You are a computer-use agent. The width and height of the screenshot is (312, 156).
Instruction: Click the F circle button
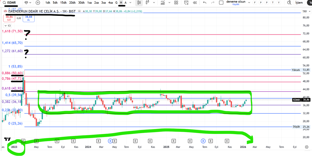pos(255,3)
